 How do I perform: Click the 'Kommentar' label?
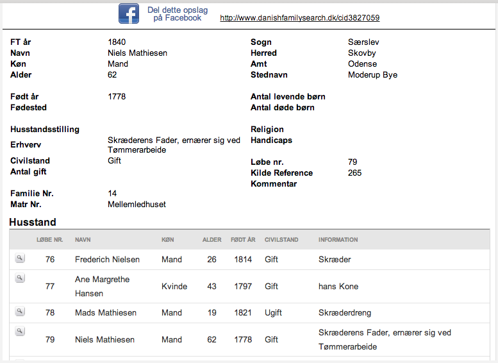tap(274, 183)
